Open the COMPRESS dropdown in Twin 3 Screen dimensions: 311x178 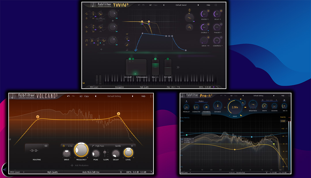(x=218, y=46)
